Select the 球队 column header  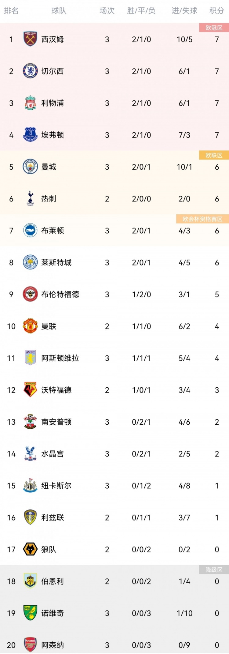[59, 11]
